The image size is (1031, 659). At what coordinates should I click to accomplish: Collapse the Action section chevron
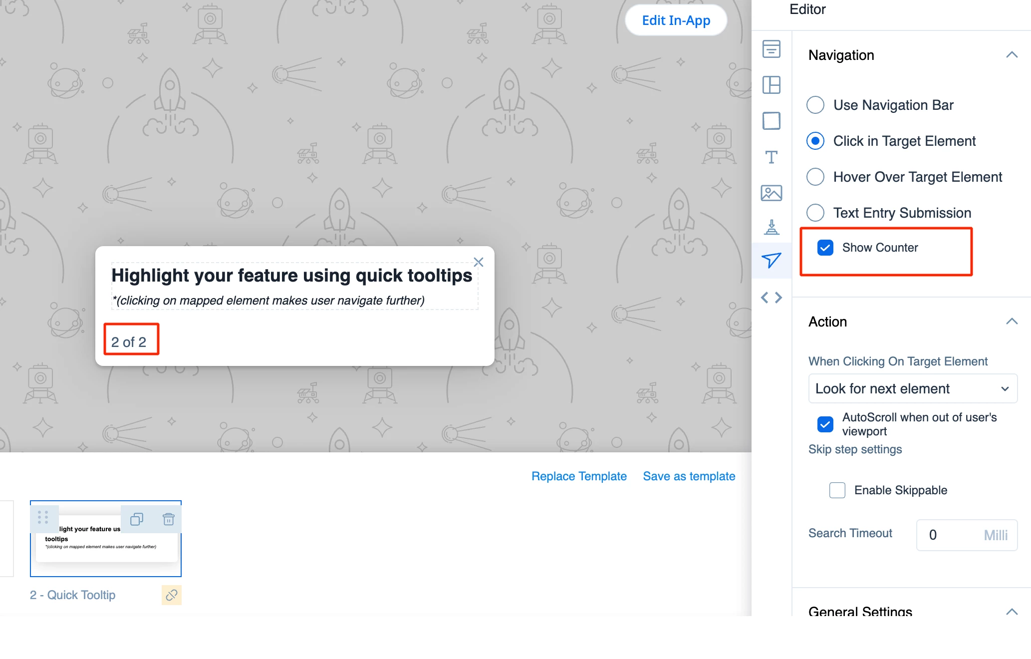(x=1012, y=322)
